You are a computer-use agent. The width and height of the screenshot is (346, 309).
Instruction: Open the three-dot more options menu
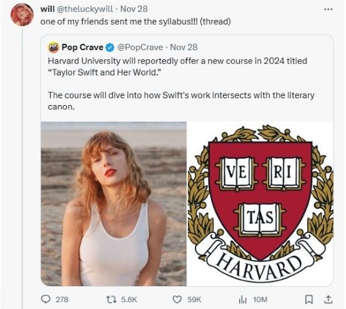click(328, 9)
